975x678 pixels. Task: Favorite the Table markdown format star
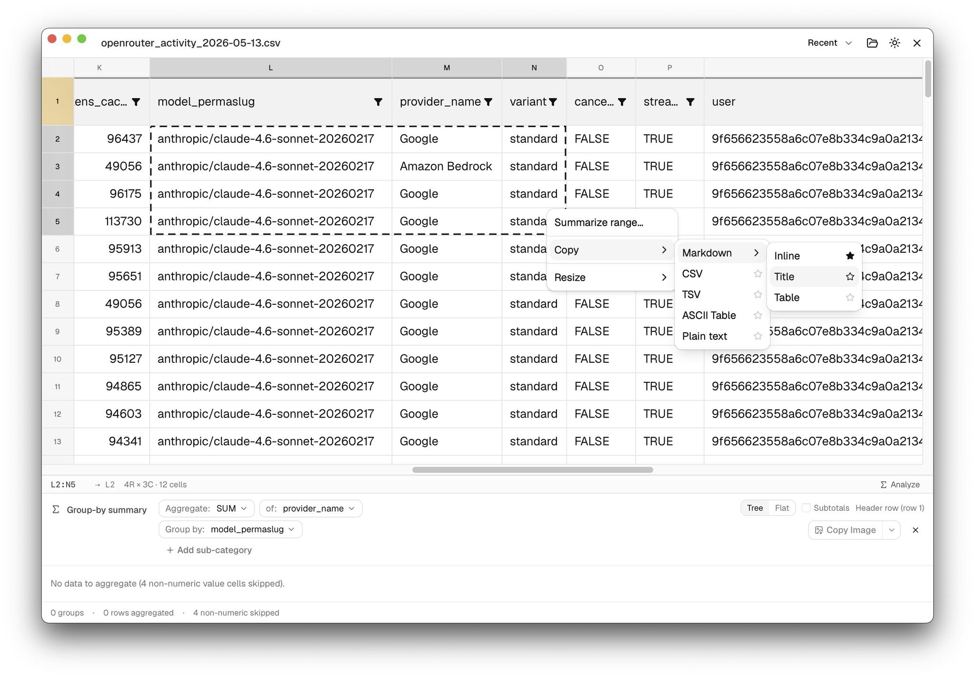tap(850, 298)
